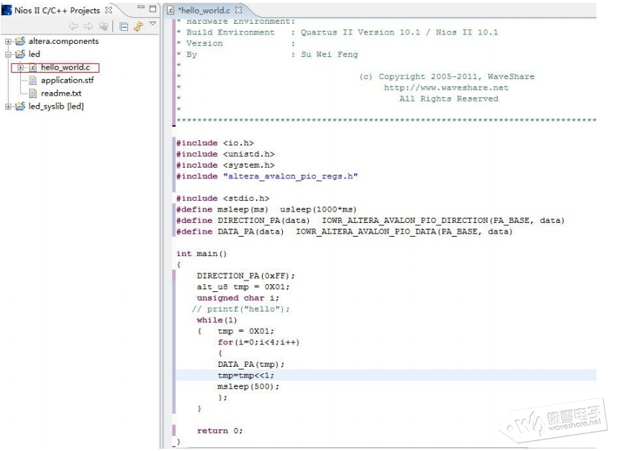Screen dimensions: 621x451
Task: Click the 'int main()' line
Action: [201, 254]
